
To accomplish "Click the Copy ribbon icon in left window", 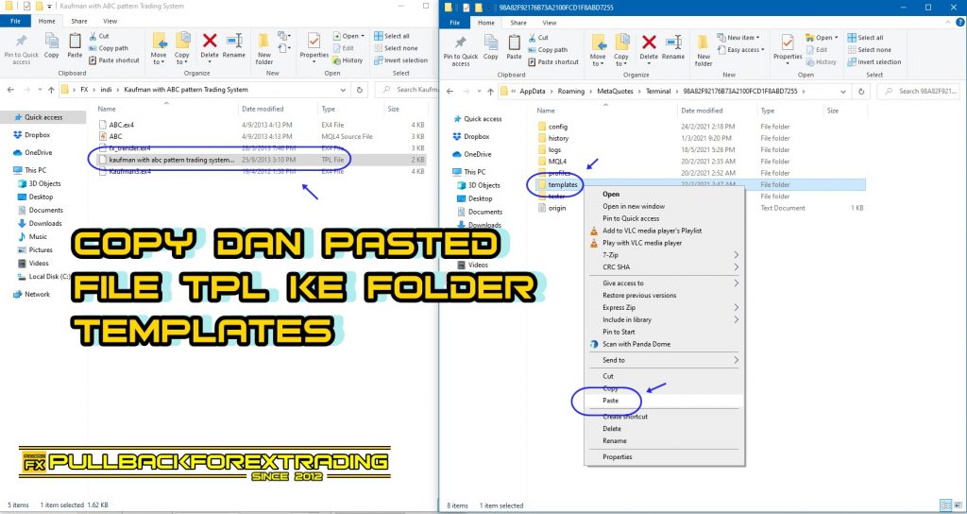I will coord(52,45).
